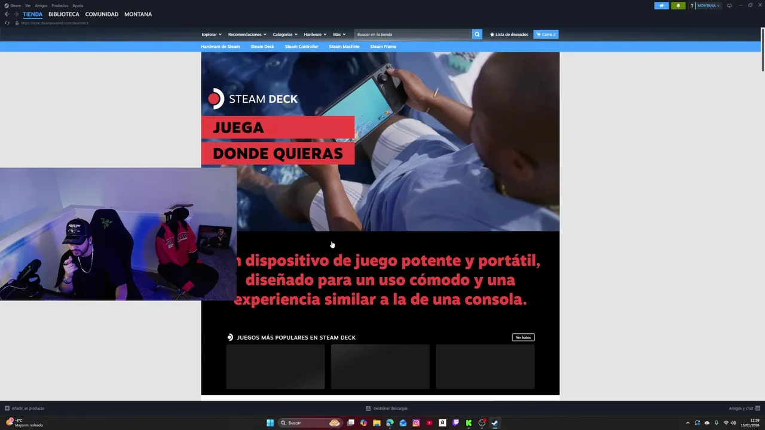This screenshot has height=430, width=765.
Task: Click the Buscar en la tienda field
Action: [413, 35]
